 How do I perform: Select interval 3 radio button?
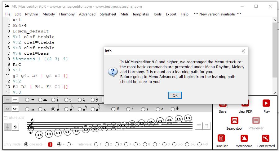117,145
